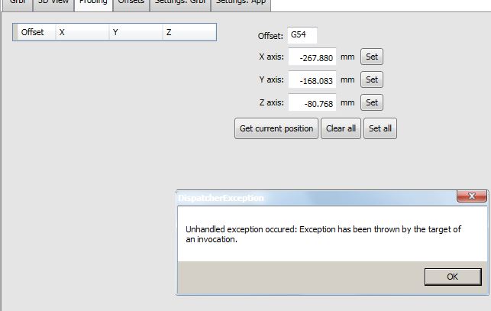Close the DispatcherException error dialog
Viewport: 491px width, 311px height.
coord(471,197)
